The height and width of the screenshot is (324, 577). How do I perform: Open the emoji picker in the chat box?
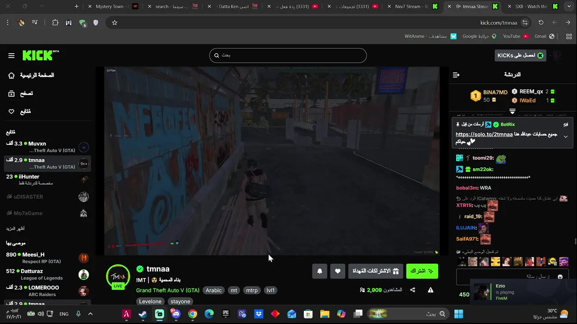[x=560, y=277]
